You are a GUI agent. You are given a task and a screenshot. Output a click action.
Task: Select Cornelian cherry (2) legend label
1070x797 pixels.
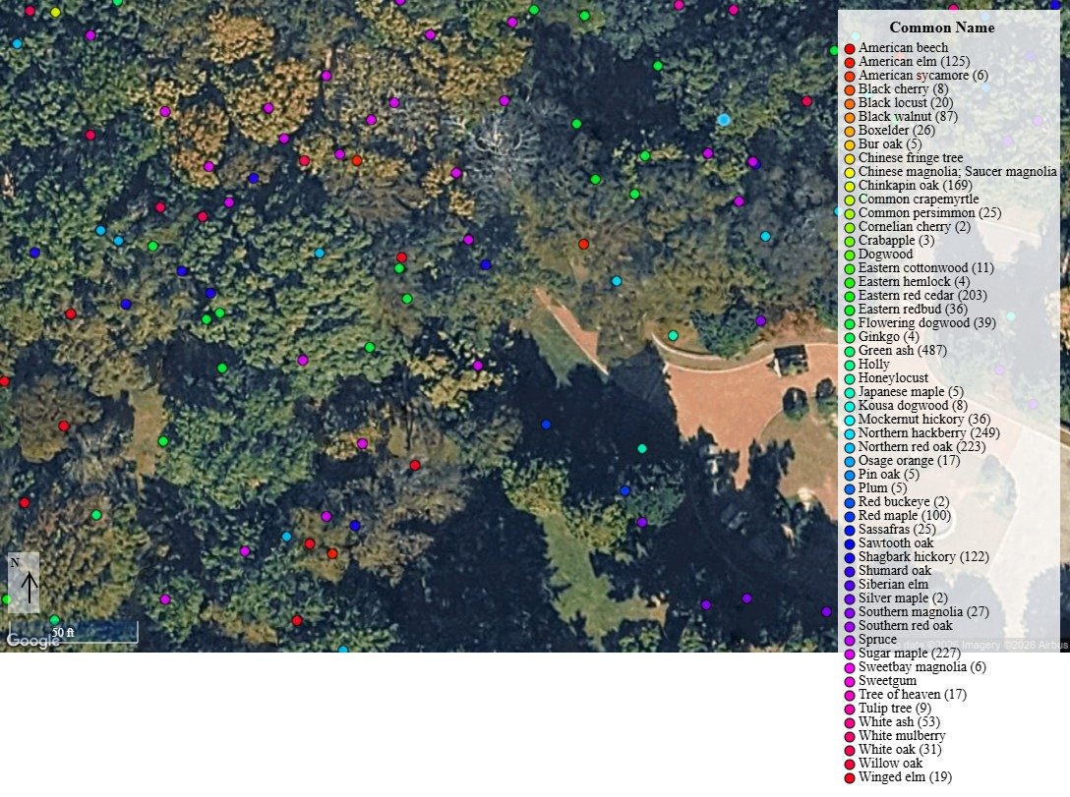click(x=915, y=226)
